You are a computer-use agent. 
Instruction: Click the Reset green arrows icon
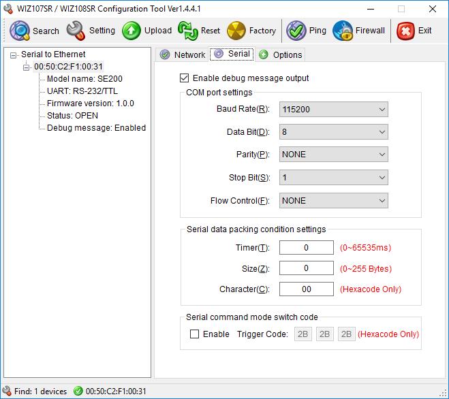[x=188, y=31]
